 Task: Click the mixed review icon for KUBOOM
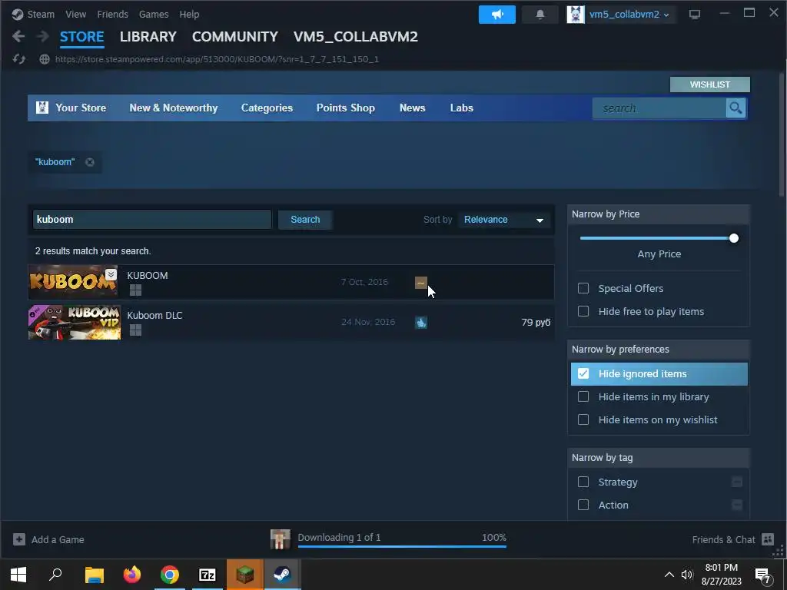(421, 283)
